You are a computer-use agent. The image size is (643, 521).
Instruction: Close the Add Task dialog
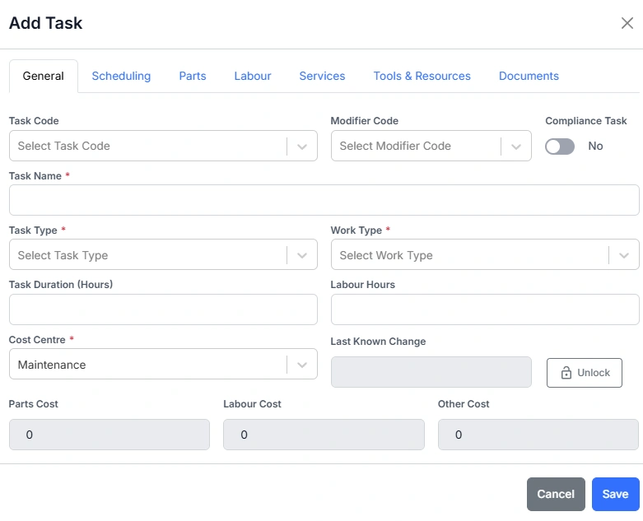pos(627,23)
